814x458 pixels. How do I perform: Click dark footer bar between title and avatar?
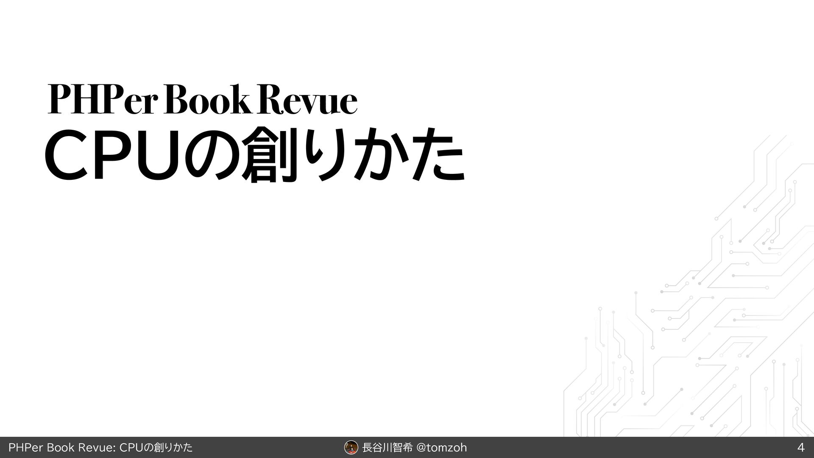267,447
